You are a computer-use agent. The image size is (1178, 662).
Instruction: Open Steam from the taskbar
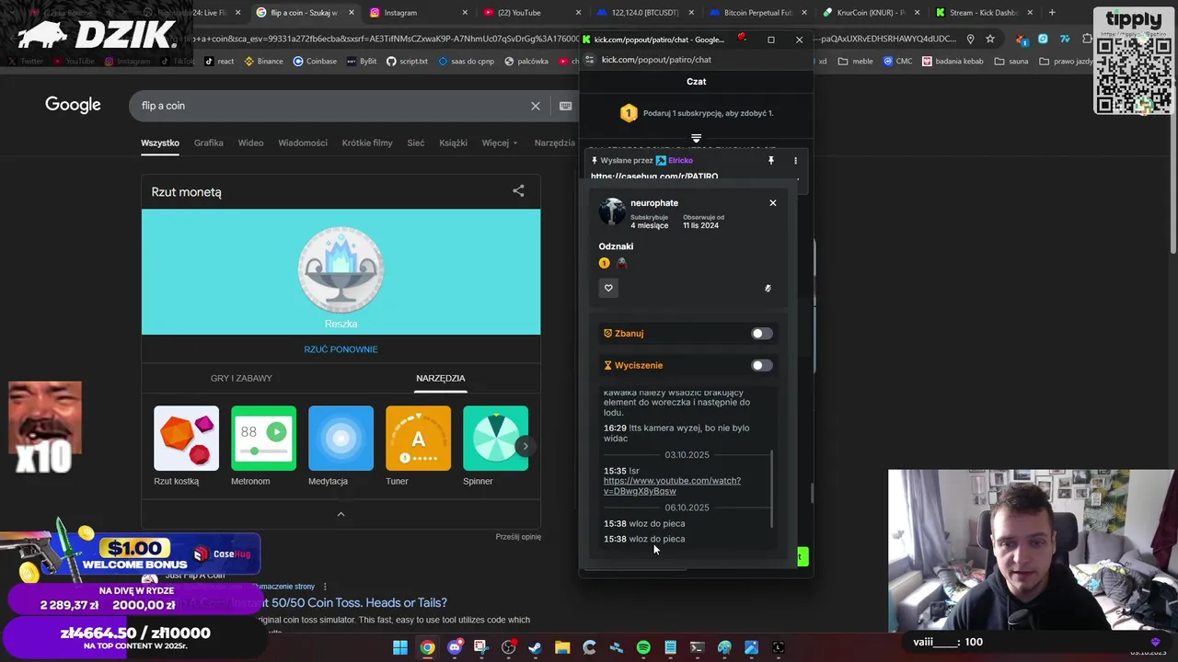pyautogui.click(x=535, y=648)
